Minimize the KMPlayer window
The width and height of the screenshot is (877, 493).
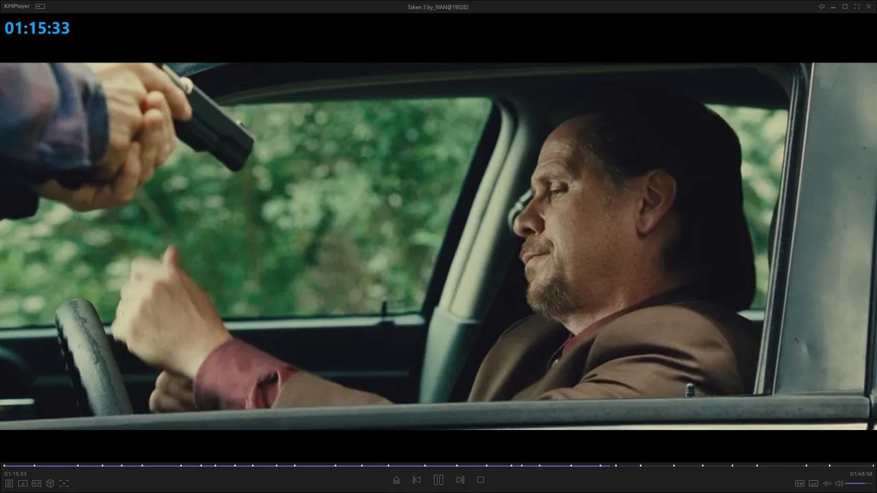tap(833, 6)
